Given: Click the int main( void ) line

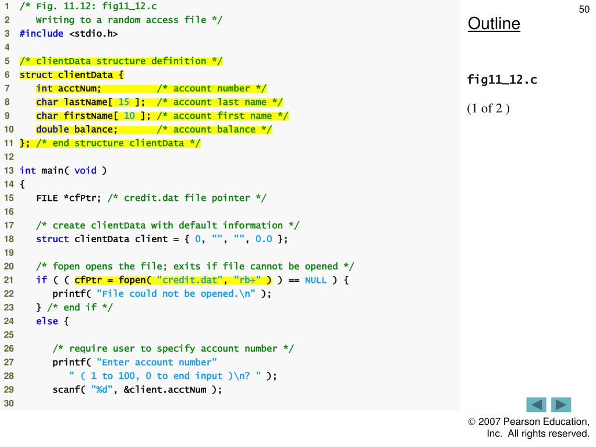Looking at the screenshot, I should point(63,171).
